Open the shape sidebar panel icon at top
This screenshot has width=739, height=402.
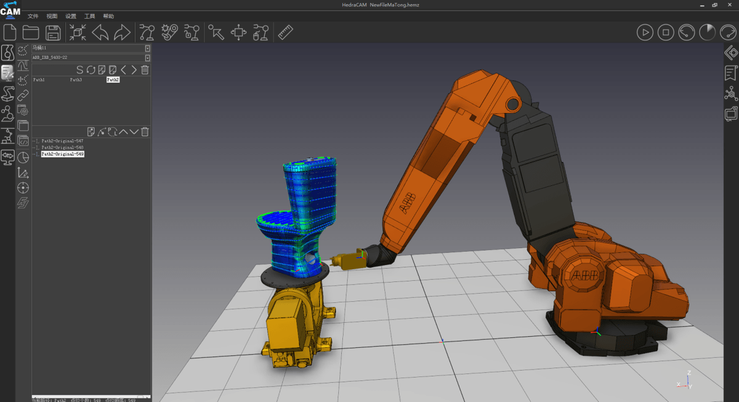[8, 52]
